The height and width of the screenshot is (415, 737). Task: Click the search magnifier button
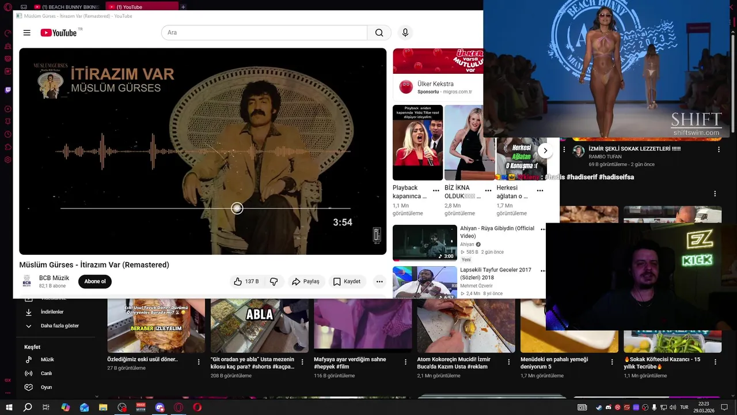tap(379, 33)
